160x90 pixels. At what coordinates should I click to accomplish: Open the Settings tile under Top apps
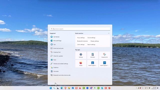tap(81, 55)
